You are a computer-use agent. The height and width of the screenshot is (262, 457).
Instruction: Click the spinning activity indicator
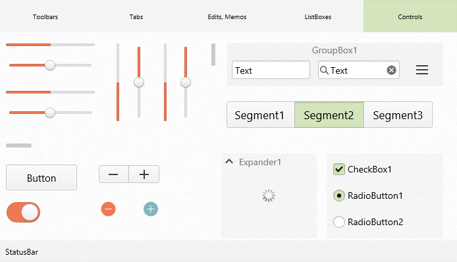(269, 196)
